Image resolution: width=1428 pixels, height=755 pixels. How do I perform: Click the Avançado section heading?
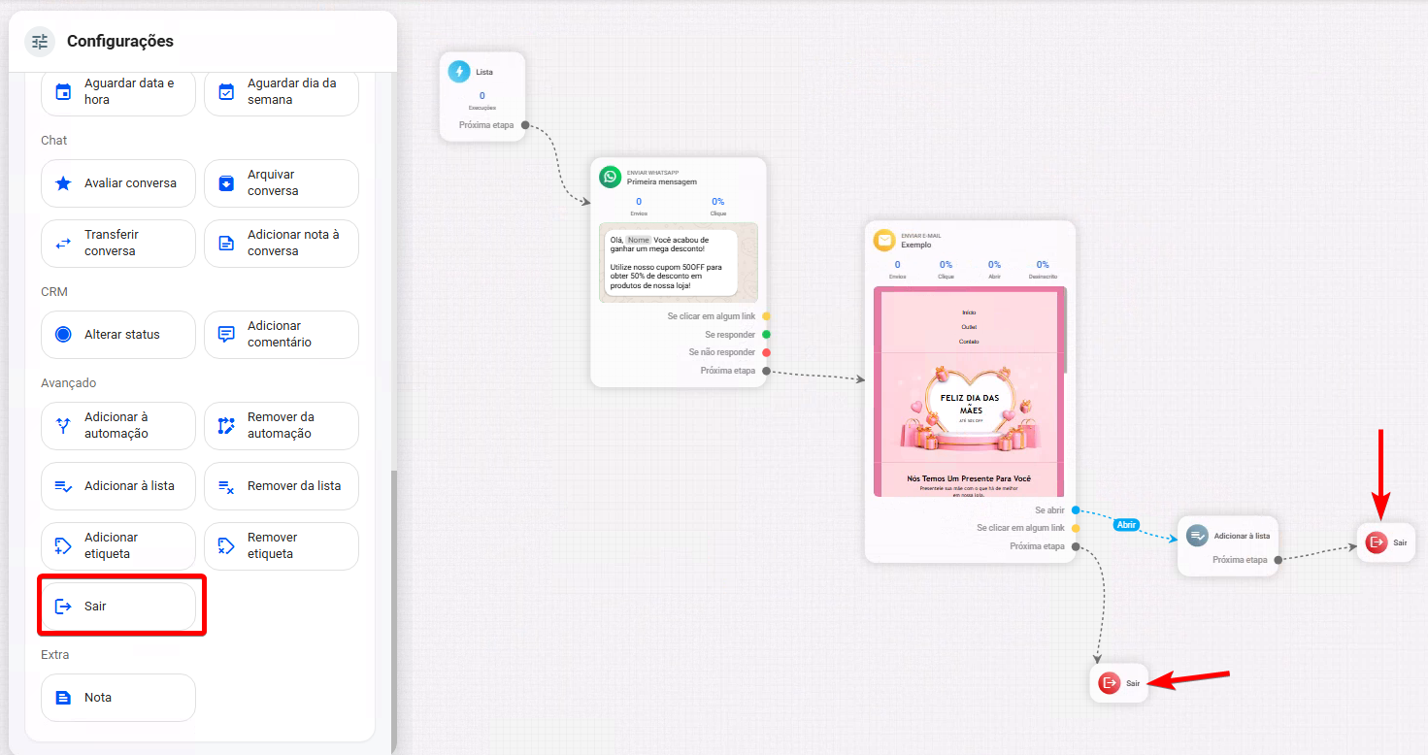(69, 383)
